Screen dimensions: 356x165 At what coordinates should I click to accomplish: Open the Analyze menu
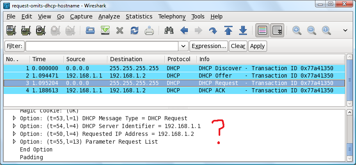click(109, 16)
